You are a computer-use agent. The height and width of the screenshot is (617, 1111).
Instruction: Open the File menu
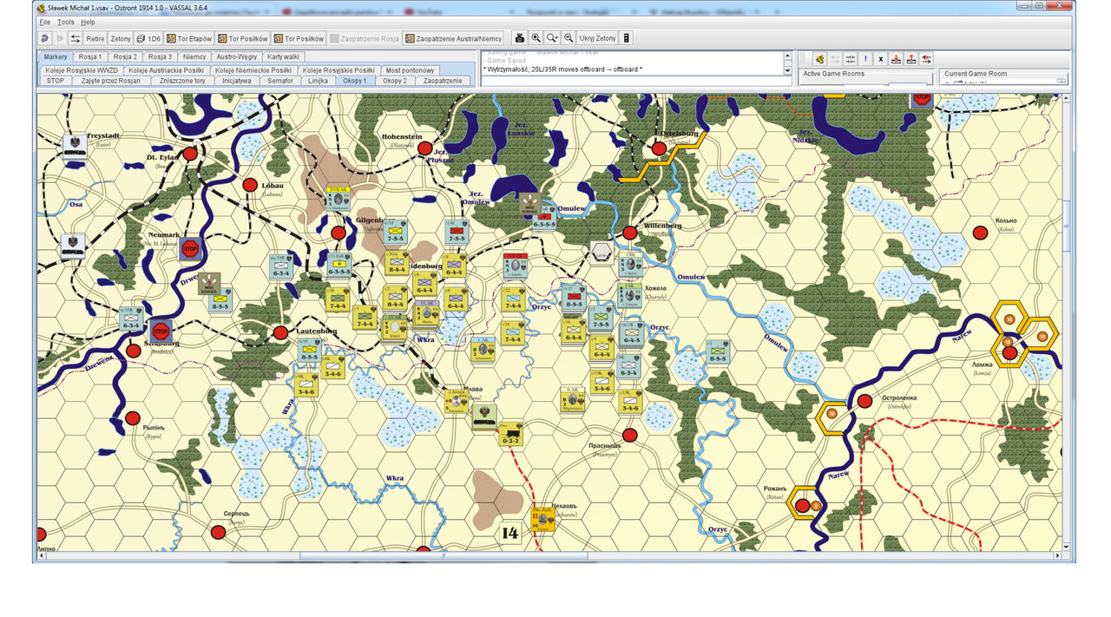[x=45, y=22]
